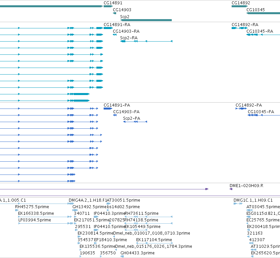Select the CG14891 gene label in top track
This screenshot has height=258, width=280.
tap(113, 3)
